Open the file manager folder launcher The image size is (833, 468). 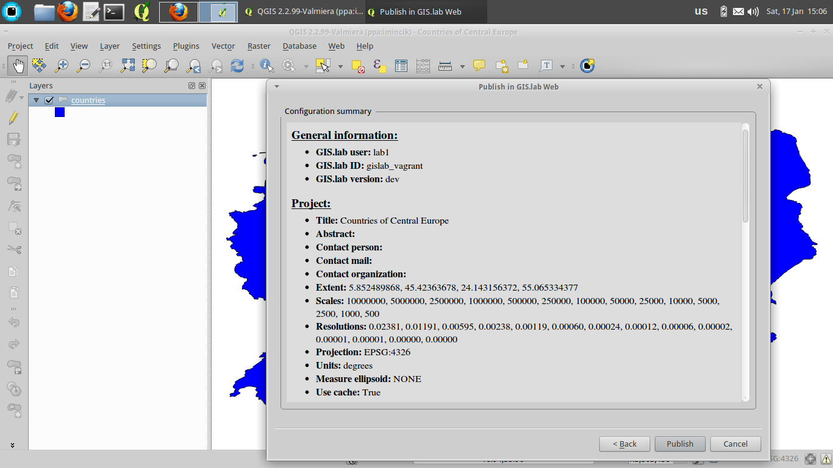44,11
